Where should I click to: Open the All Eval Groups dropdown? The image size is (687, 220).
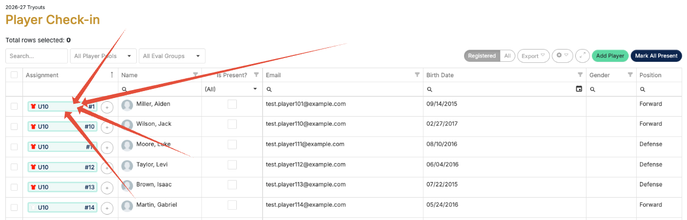(172, 56)
